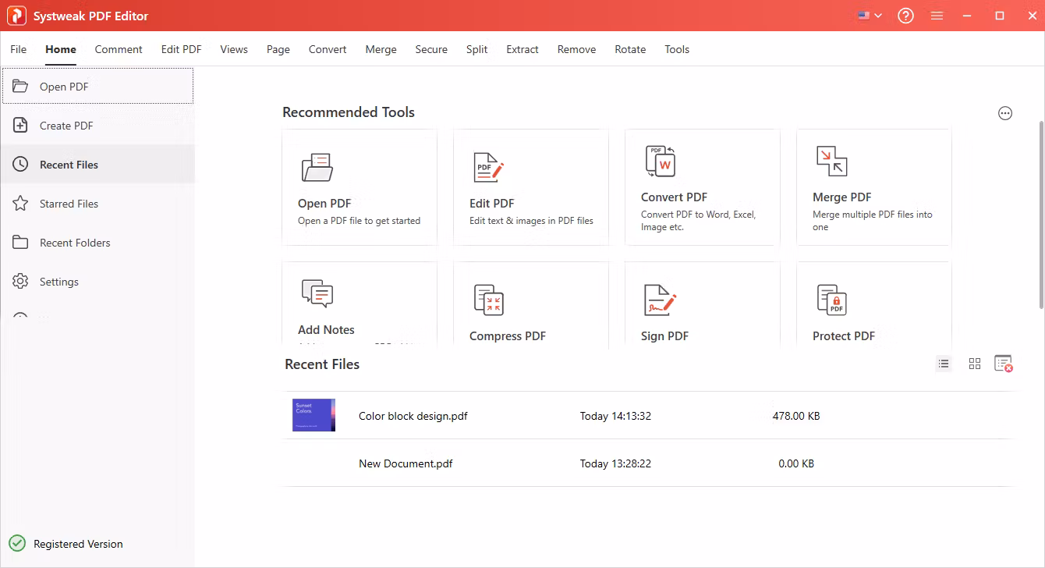Click the Today 13:28:22 timestamp

click(x=615, y=463)
